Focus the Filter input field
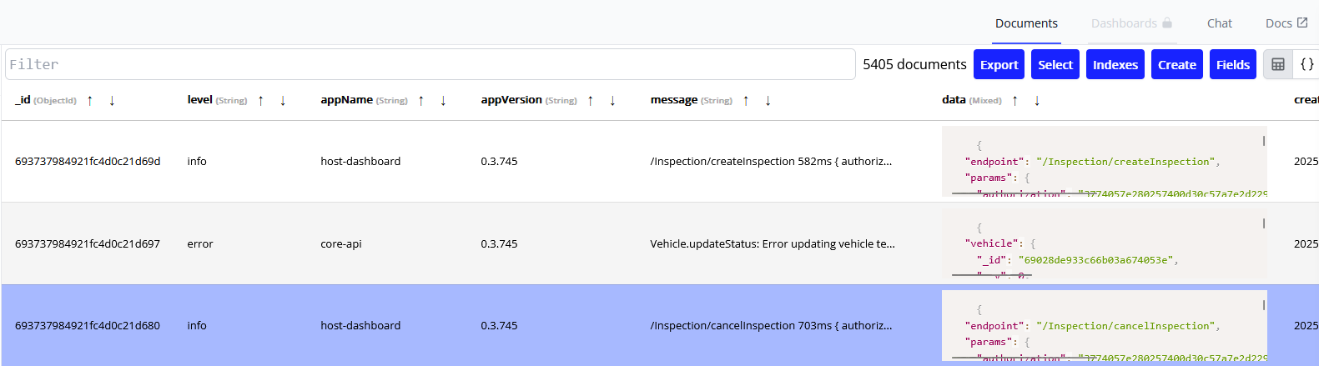Image resolution: width=1319 pixels, height=366 pixels. coord(430,64)
